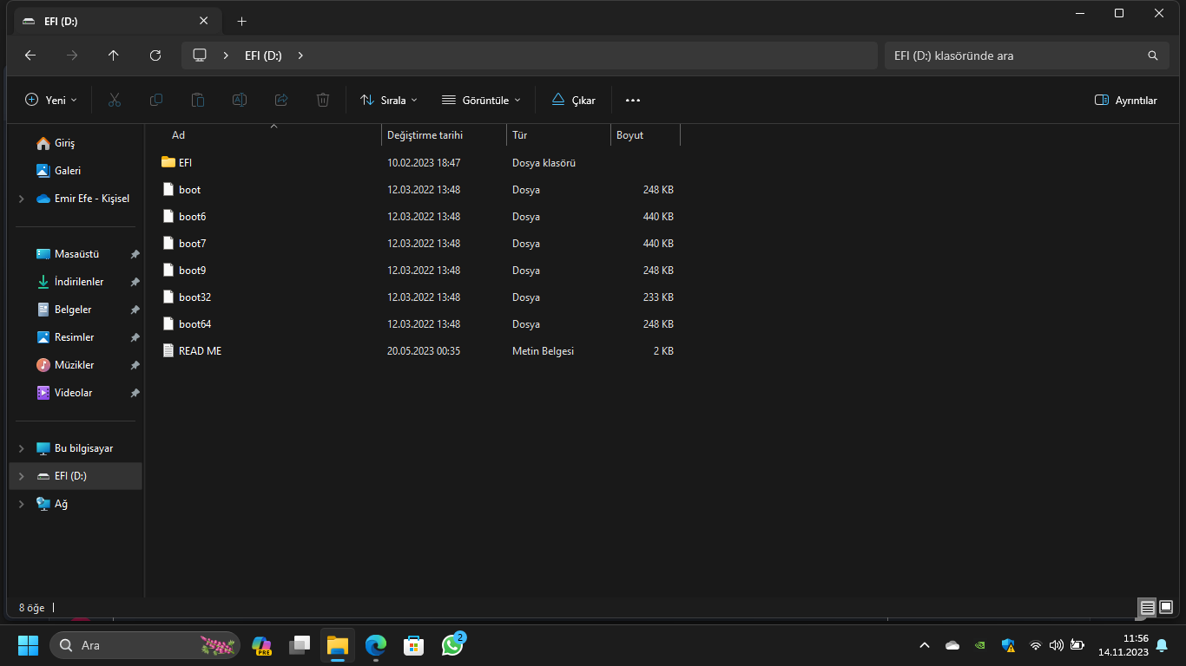Open the Görüntüle view dropdown
1186x666 pixels.
481,100
